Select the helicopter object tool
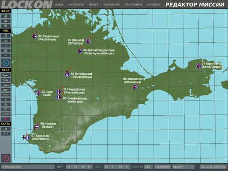This screenshot has width=228, height=171. 6,80
